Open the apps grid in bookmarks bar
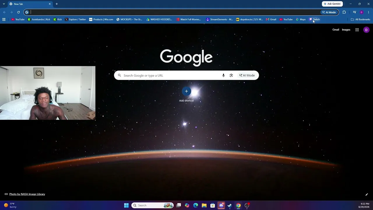The height and width of the screenshot is (210, 373). [x=4, y=20]
